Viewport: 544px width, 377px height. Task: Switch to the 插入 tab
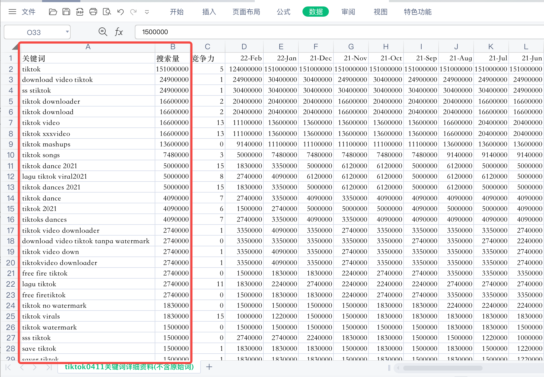[x=209, y=12]
